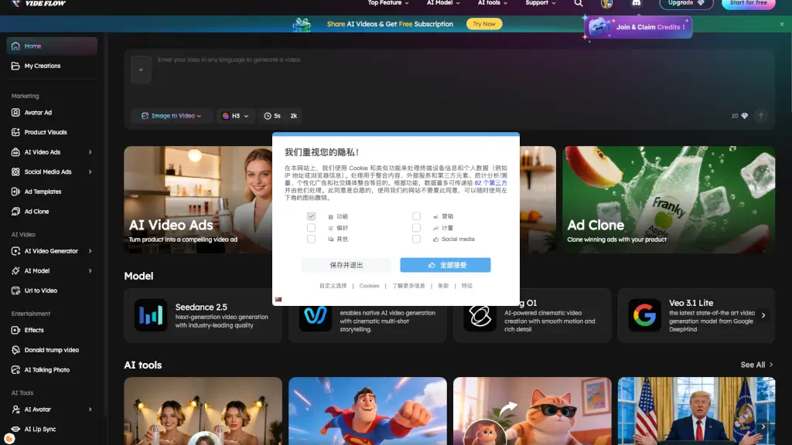The image size is (792, 445).
Task: Open the Support menu
Action: tap(540, 3)
